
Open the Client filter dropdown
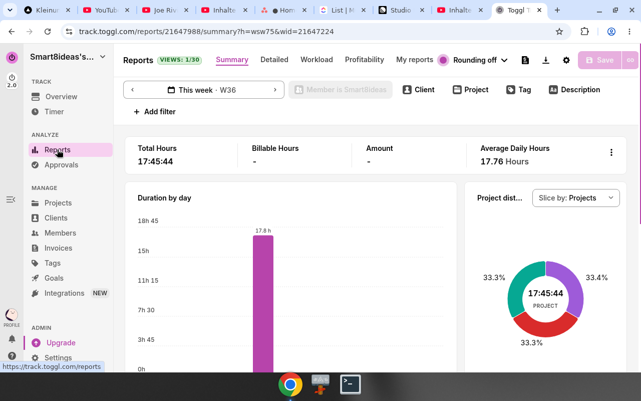click(x=419, y=90)
